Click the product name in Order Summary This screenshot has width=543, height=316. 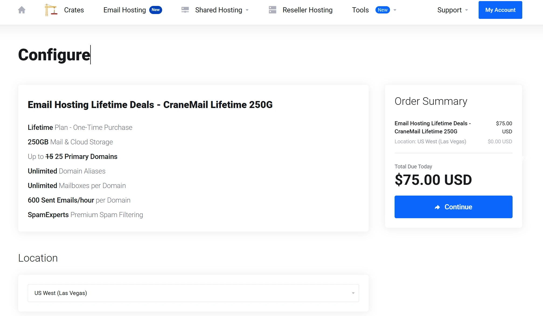pos(433,127)
